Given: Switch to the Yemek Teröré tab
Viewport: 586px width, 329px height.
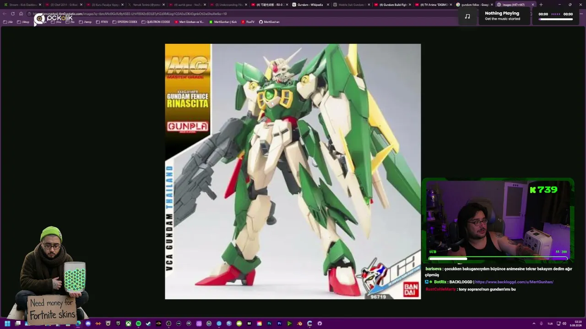Looking at the screenshot, I should coord(146,5).
